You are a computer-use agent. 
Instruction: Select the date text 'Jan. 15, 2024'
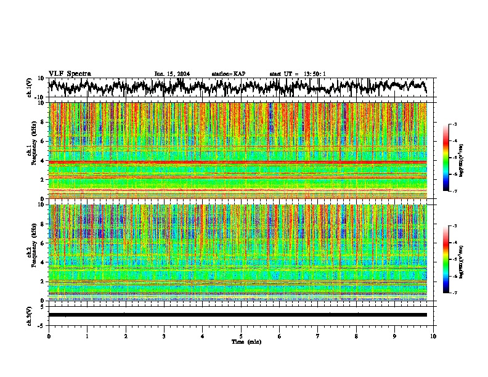(x=172, y=74)
